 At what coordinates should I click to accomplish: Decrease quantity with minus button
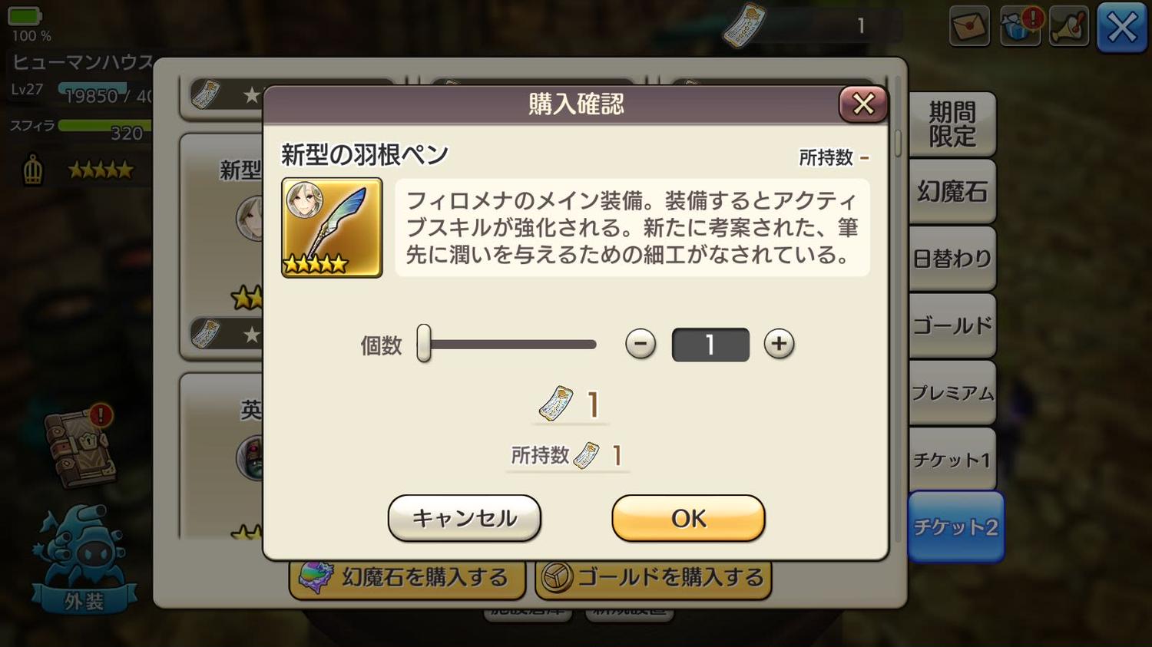641,344
